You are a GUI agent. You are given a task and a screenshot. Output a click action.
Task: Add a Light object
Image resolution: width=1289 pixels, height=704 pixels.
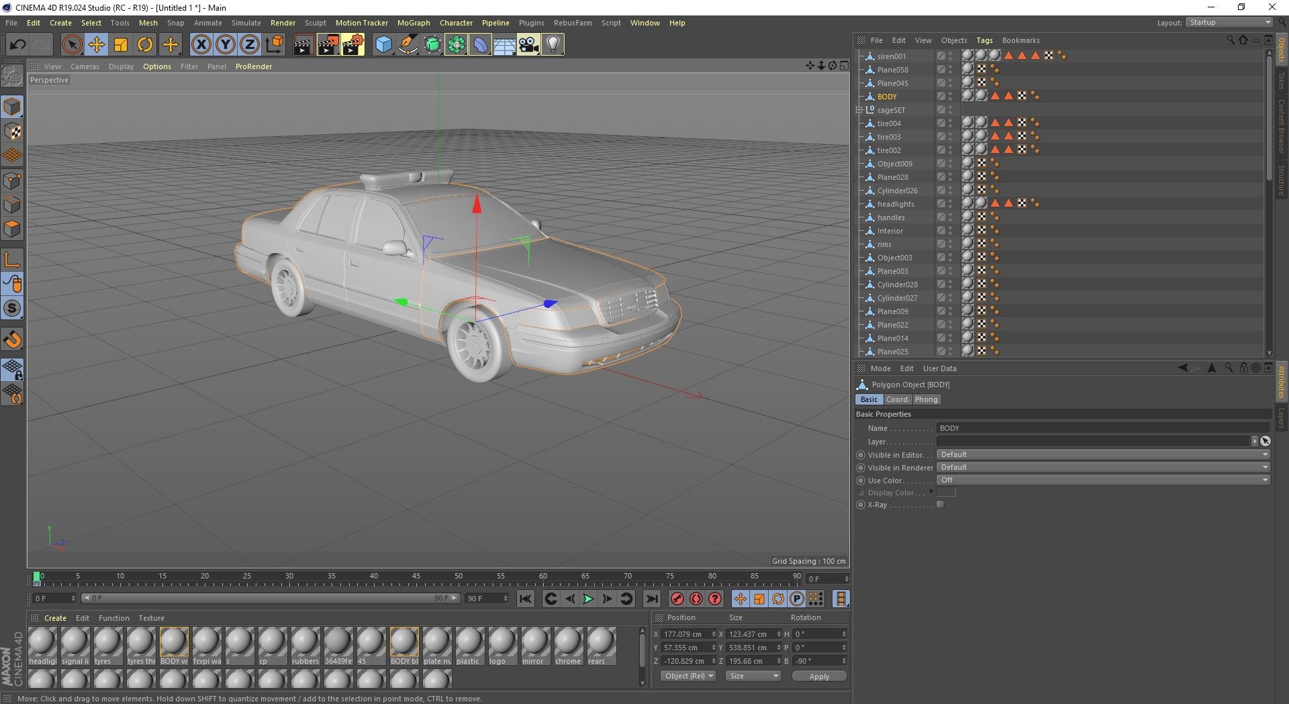pos(553,45)
